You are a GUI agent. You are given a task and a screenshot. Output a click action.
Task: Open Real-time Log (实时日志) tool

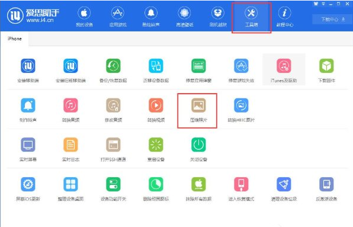tap(70, 149)
